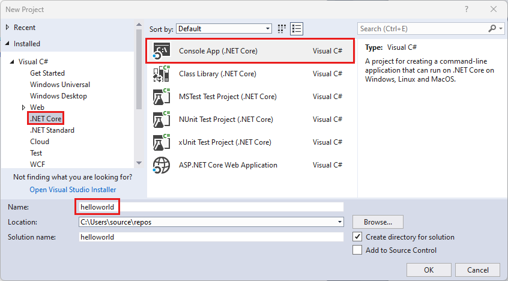Enable Add to Source Control

click(358, 250)
